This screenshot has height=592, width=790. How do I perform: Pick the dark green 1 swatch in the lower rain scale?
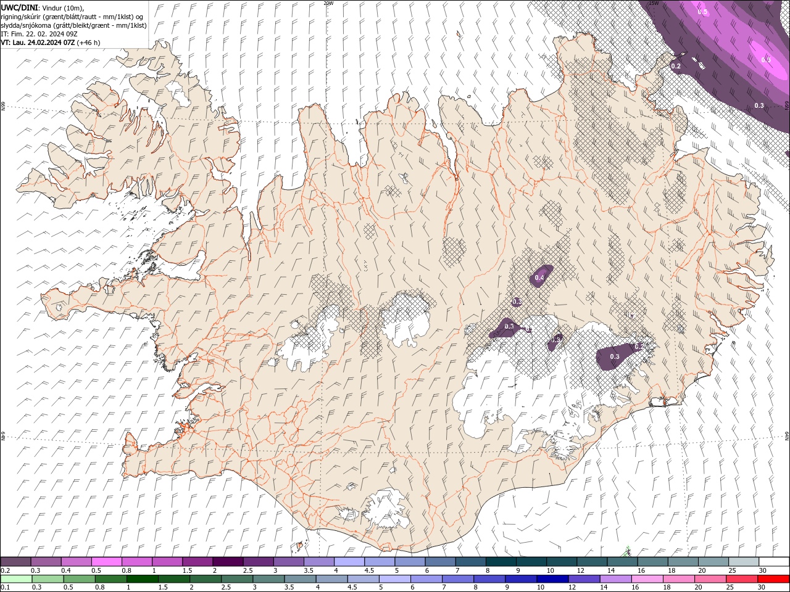(143, 579)
